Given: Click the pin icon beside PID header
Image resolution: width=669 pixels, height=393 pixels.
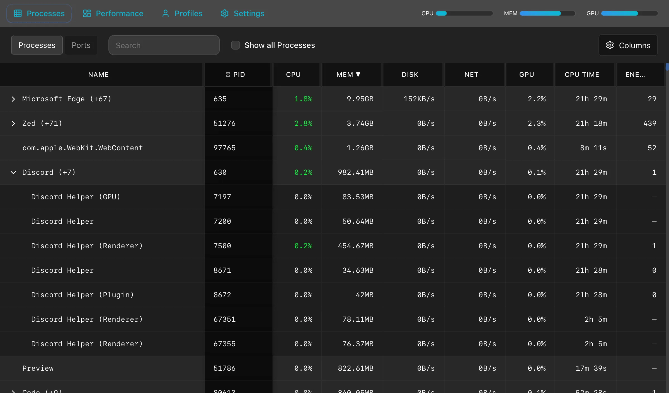Looking at the screenshot, I should coord(228,75).
